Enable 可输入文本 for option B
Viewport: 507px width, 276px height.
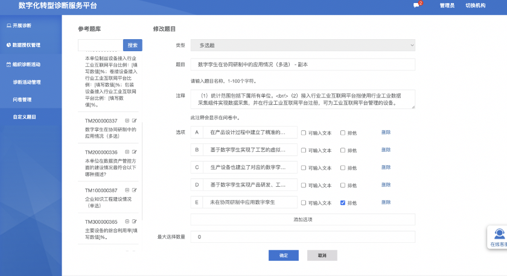click(303, 150)
